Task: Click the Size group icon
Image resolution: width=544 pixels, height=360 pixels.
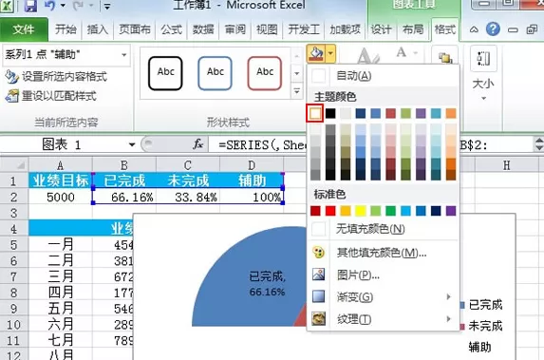Action: pyautogui.click(x=483, y=58)
